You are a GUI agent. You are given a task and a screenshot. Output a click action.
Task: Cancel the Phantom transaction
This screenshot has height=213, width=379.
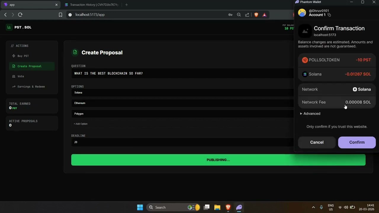pyautogui.click(x=317, y=142)
